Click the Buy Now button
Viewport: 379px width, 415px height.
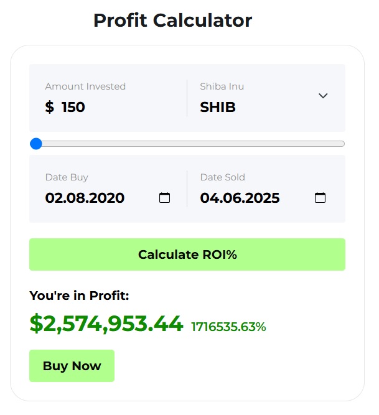72,366
